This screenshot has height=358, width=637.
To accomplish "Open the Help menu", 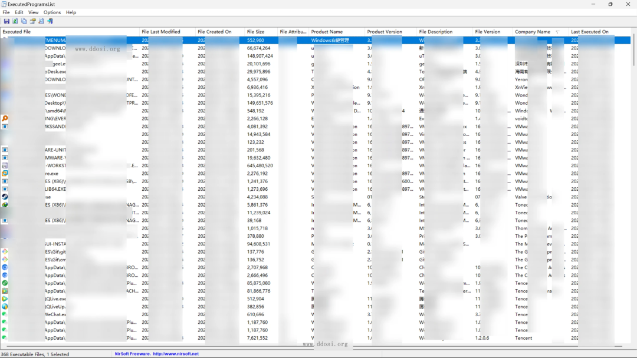I will coord(71,12).
